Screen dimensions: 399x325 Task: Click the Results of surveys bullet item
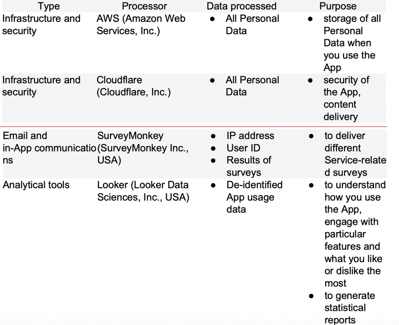249,166
